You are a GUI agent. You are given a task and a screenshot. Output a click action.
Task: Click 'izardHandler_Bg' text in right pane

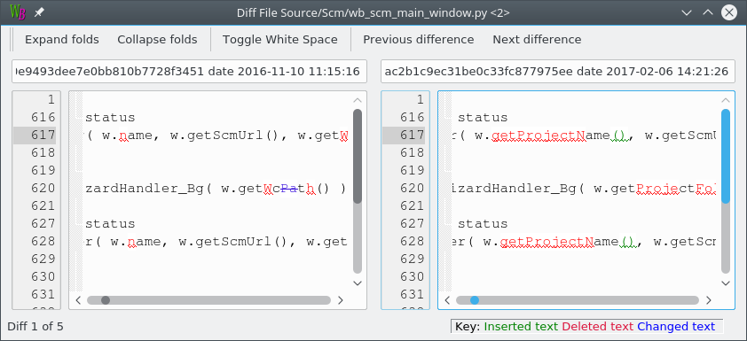[x=514, y=189]
